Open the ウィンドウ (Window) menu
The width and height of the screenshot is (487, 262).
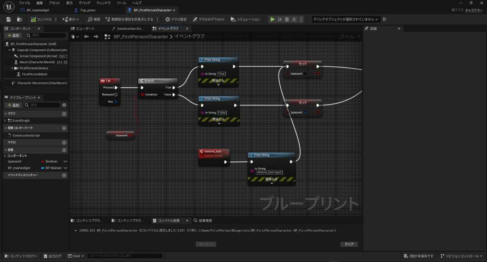tap(103, 3)
